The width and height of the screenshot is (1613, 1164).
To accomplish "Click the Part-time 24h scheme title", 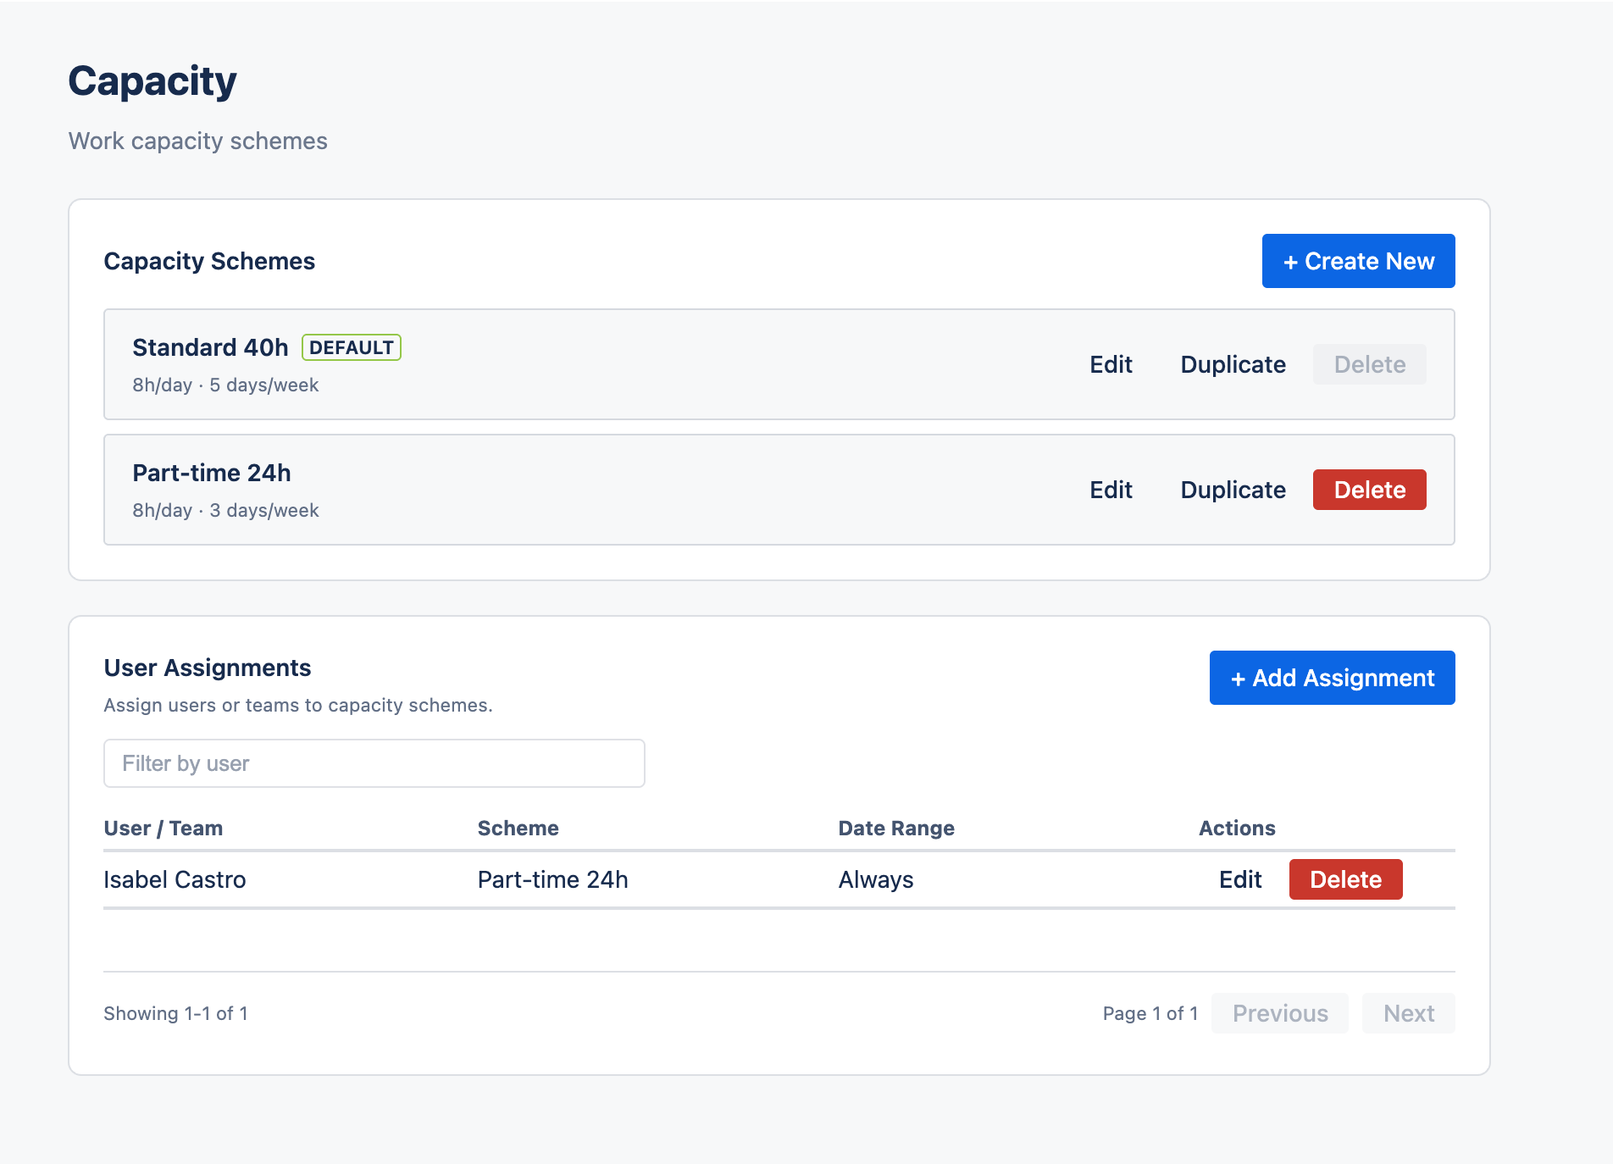I will point(212,473).
